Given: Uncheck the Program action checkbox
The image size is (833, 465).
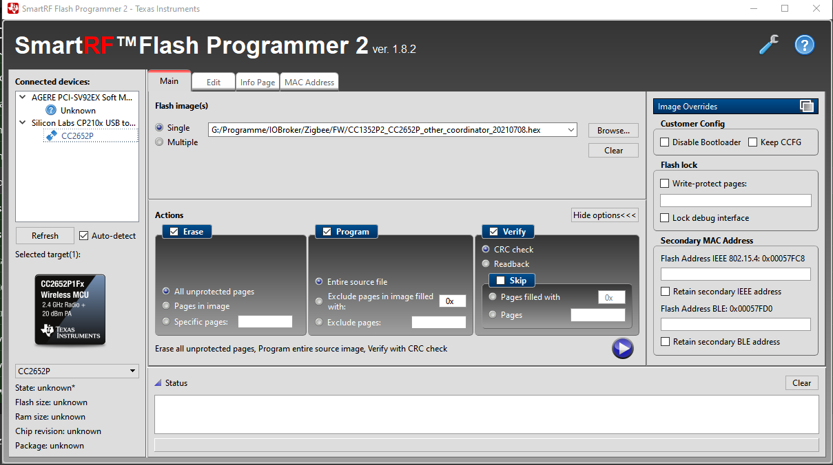Looking at the screenshot, I should point(327,232).
